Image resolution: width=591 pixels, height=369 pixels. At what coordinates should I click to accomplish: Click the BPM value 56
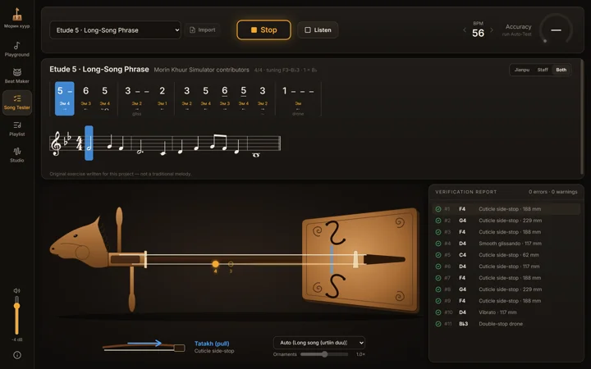478,33
